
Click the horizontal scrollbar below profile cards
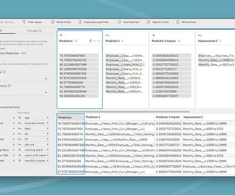point(125,112)
